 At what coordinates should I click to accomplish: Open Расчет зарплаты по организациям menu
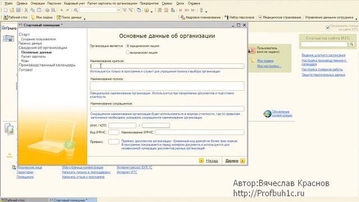[112, 3]
